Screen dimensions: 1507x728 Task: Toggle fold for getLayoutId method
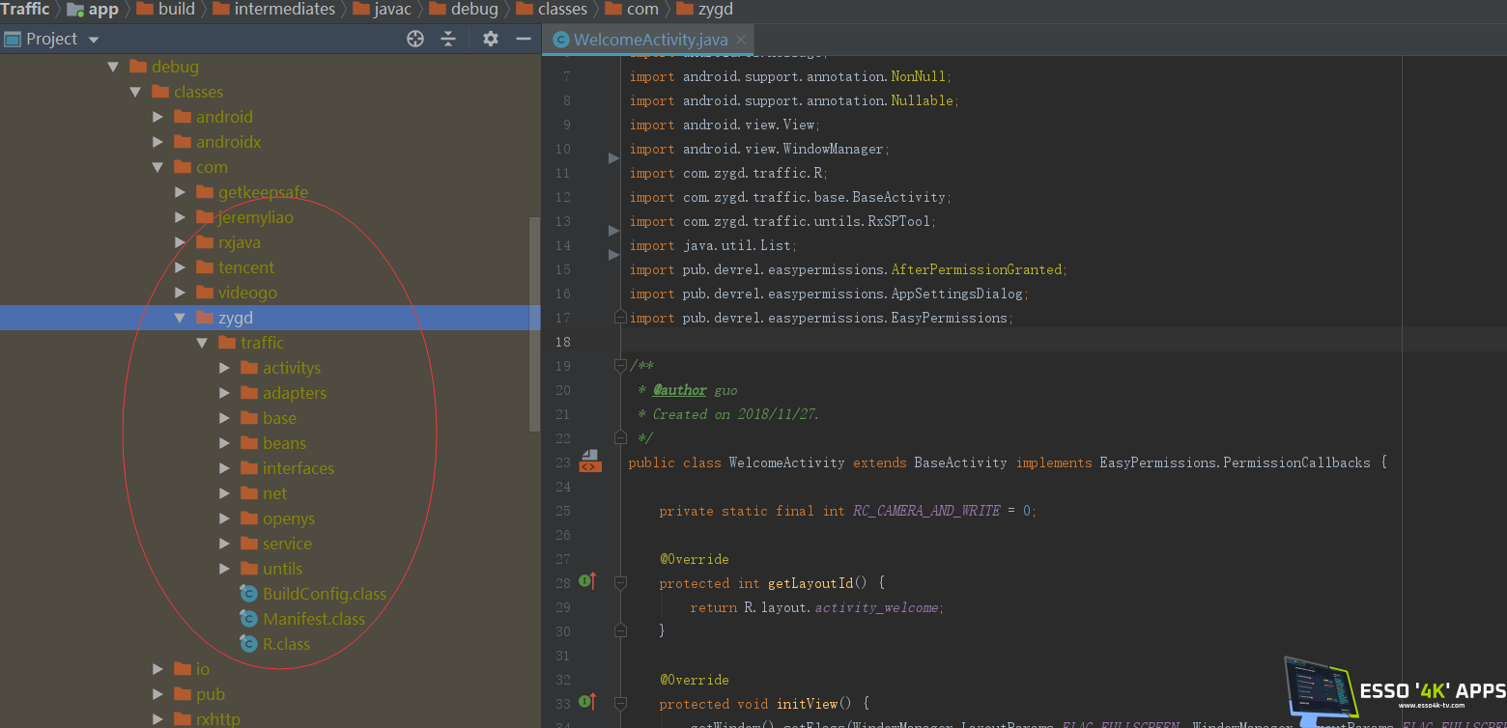pyautogui.click(x=620, y=583)
